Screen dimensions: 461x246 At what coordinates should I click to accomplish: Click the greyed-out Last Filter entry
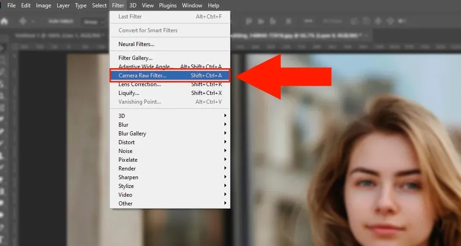point(170,17)
